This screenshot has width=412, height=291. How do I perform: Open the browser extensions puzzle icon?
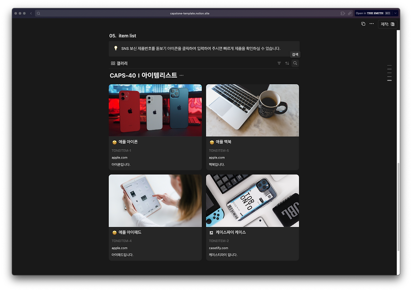[x=343, y=13]
